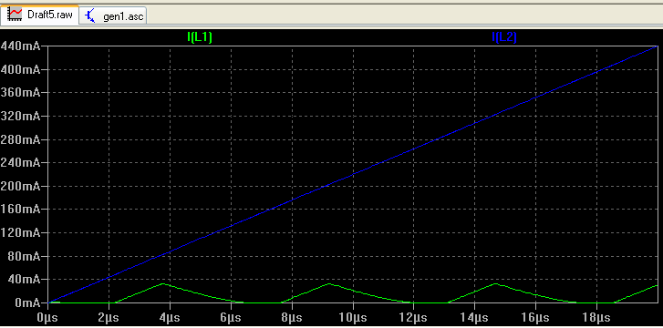Click the first green I(L1) peak near 4µs
663x328 pixels.
(163, 283)
